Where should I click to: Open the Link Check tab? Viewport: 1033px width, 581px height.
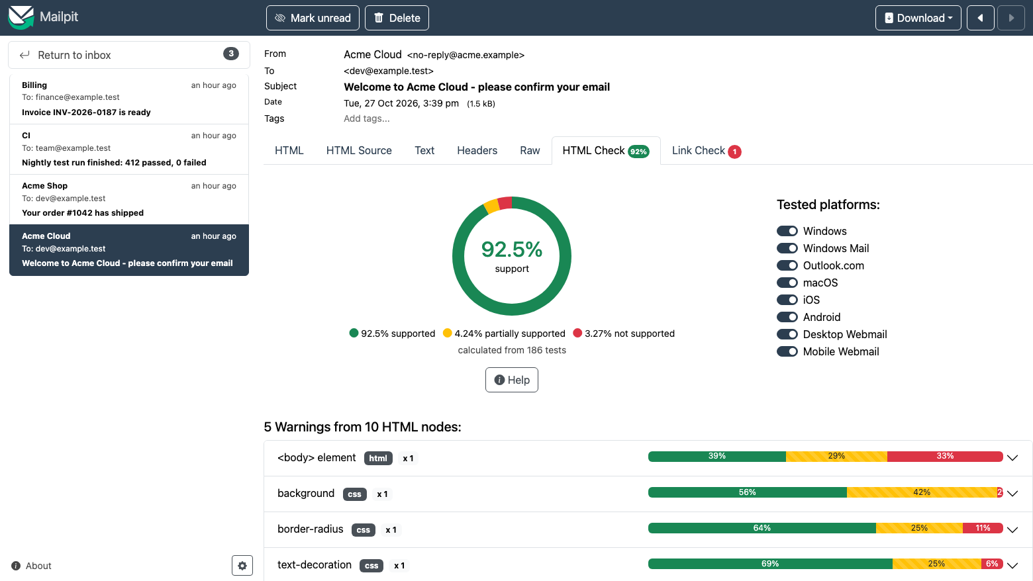[706, 150]
